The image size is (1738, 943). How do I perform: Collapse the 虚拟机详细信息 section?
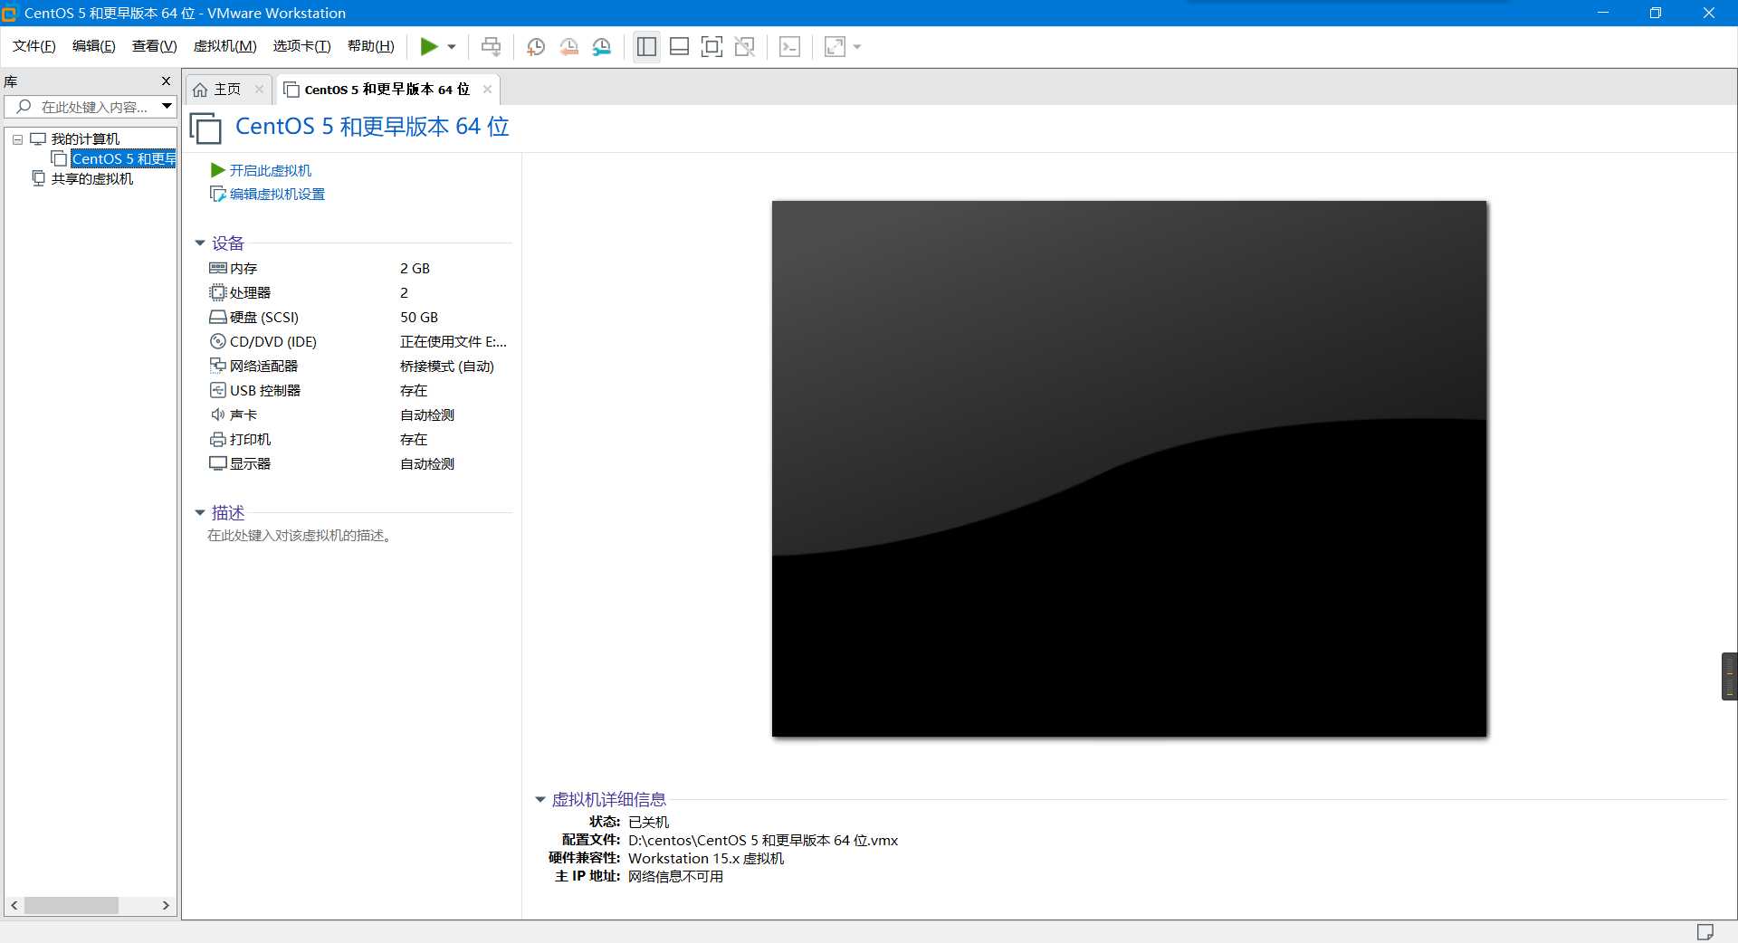pos(540,800)
